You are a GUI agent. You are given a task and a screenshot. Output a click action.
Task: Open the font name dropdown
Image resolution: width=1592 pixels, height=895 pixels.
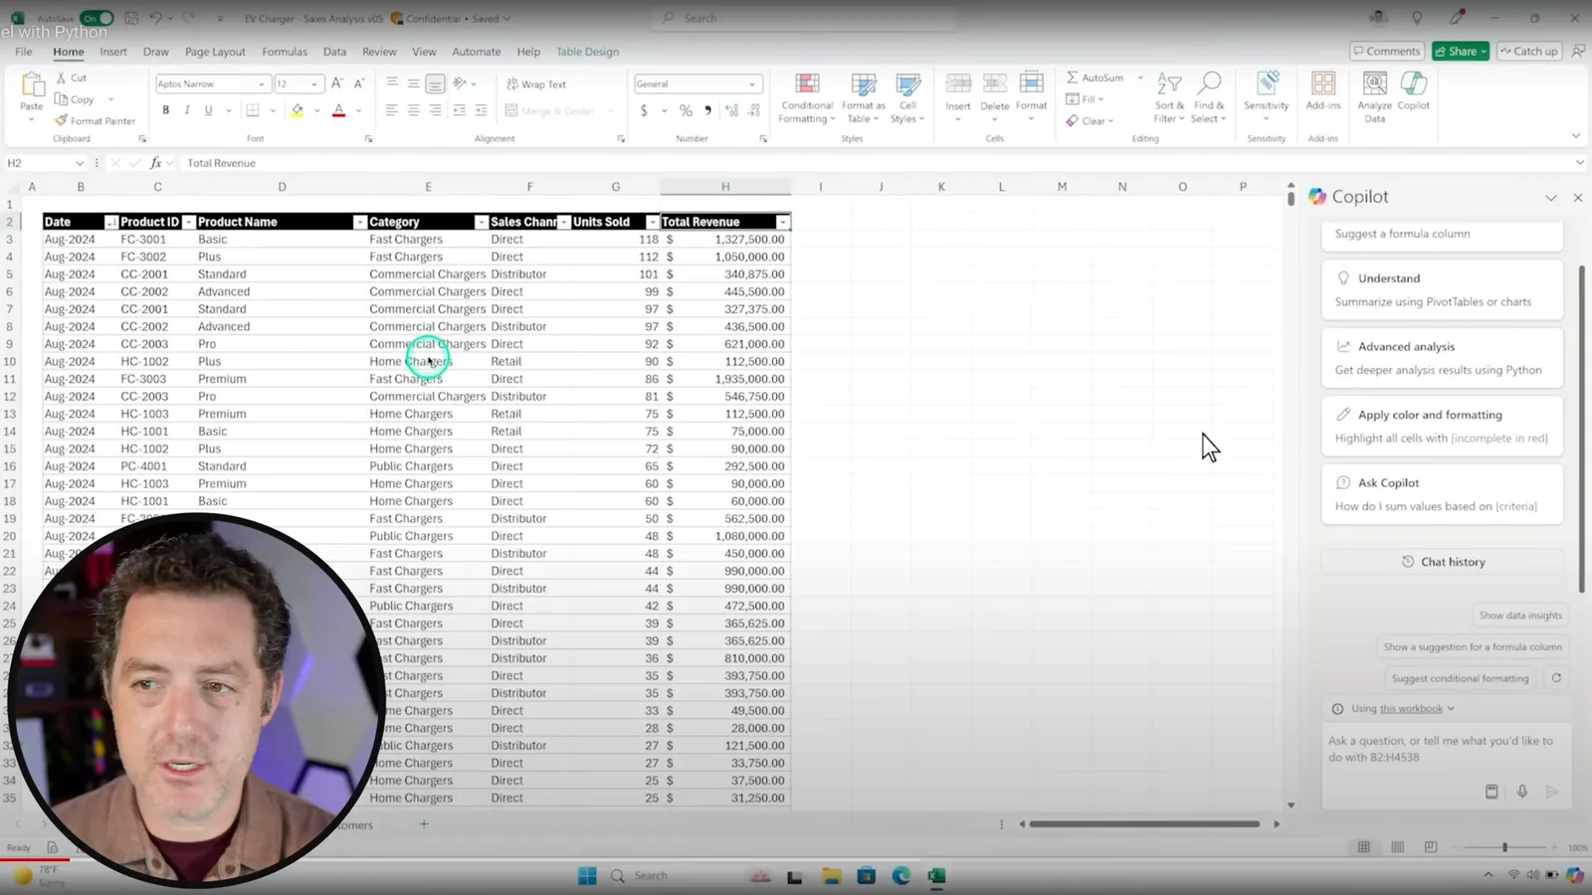point(262,85)
